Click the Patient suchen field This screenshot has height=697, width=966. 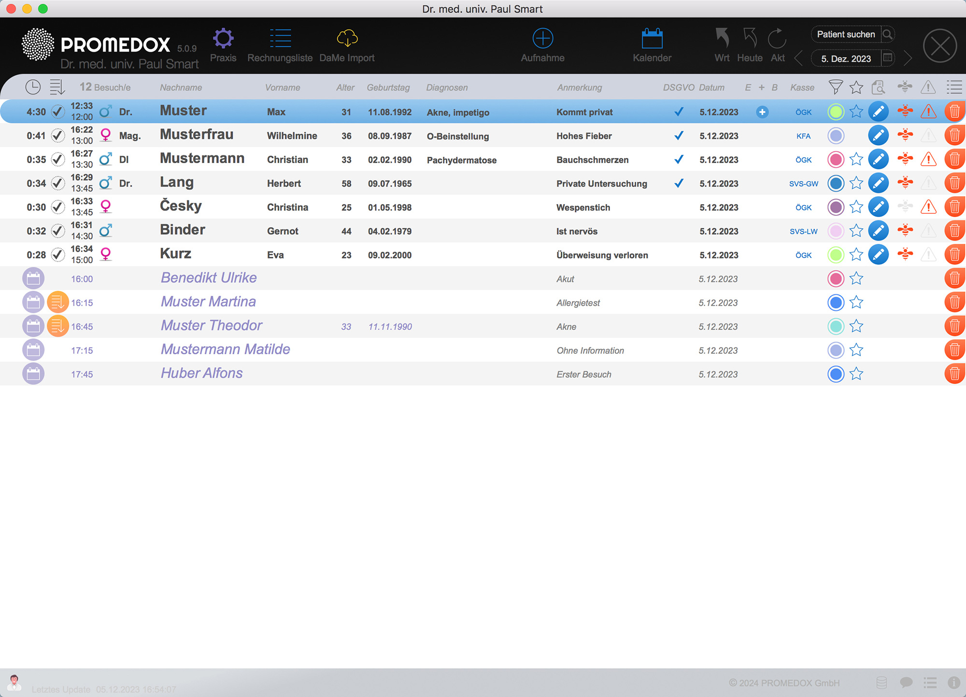pos(846,34)
